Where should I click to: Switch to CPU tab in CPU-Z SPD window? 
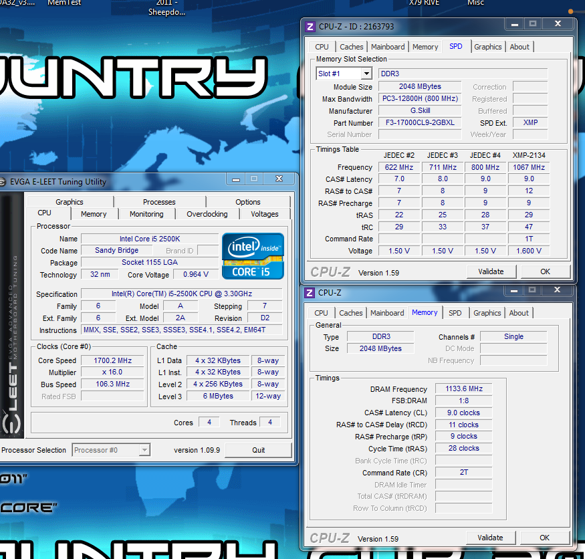(x=322, y=47)
